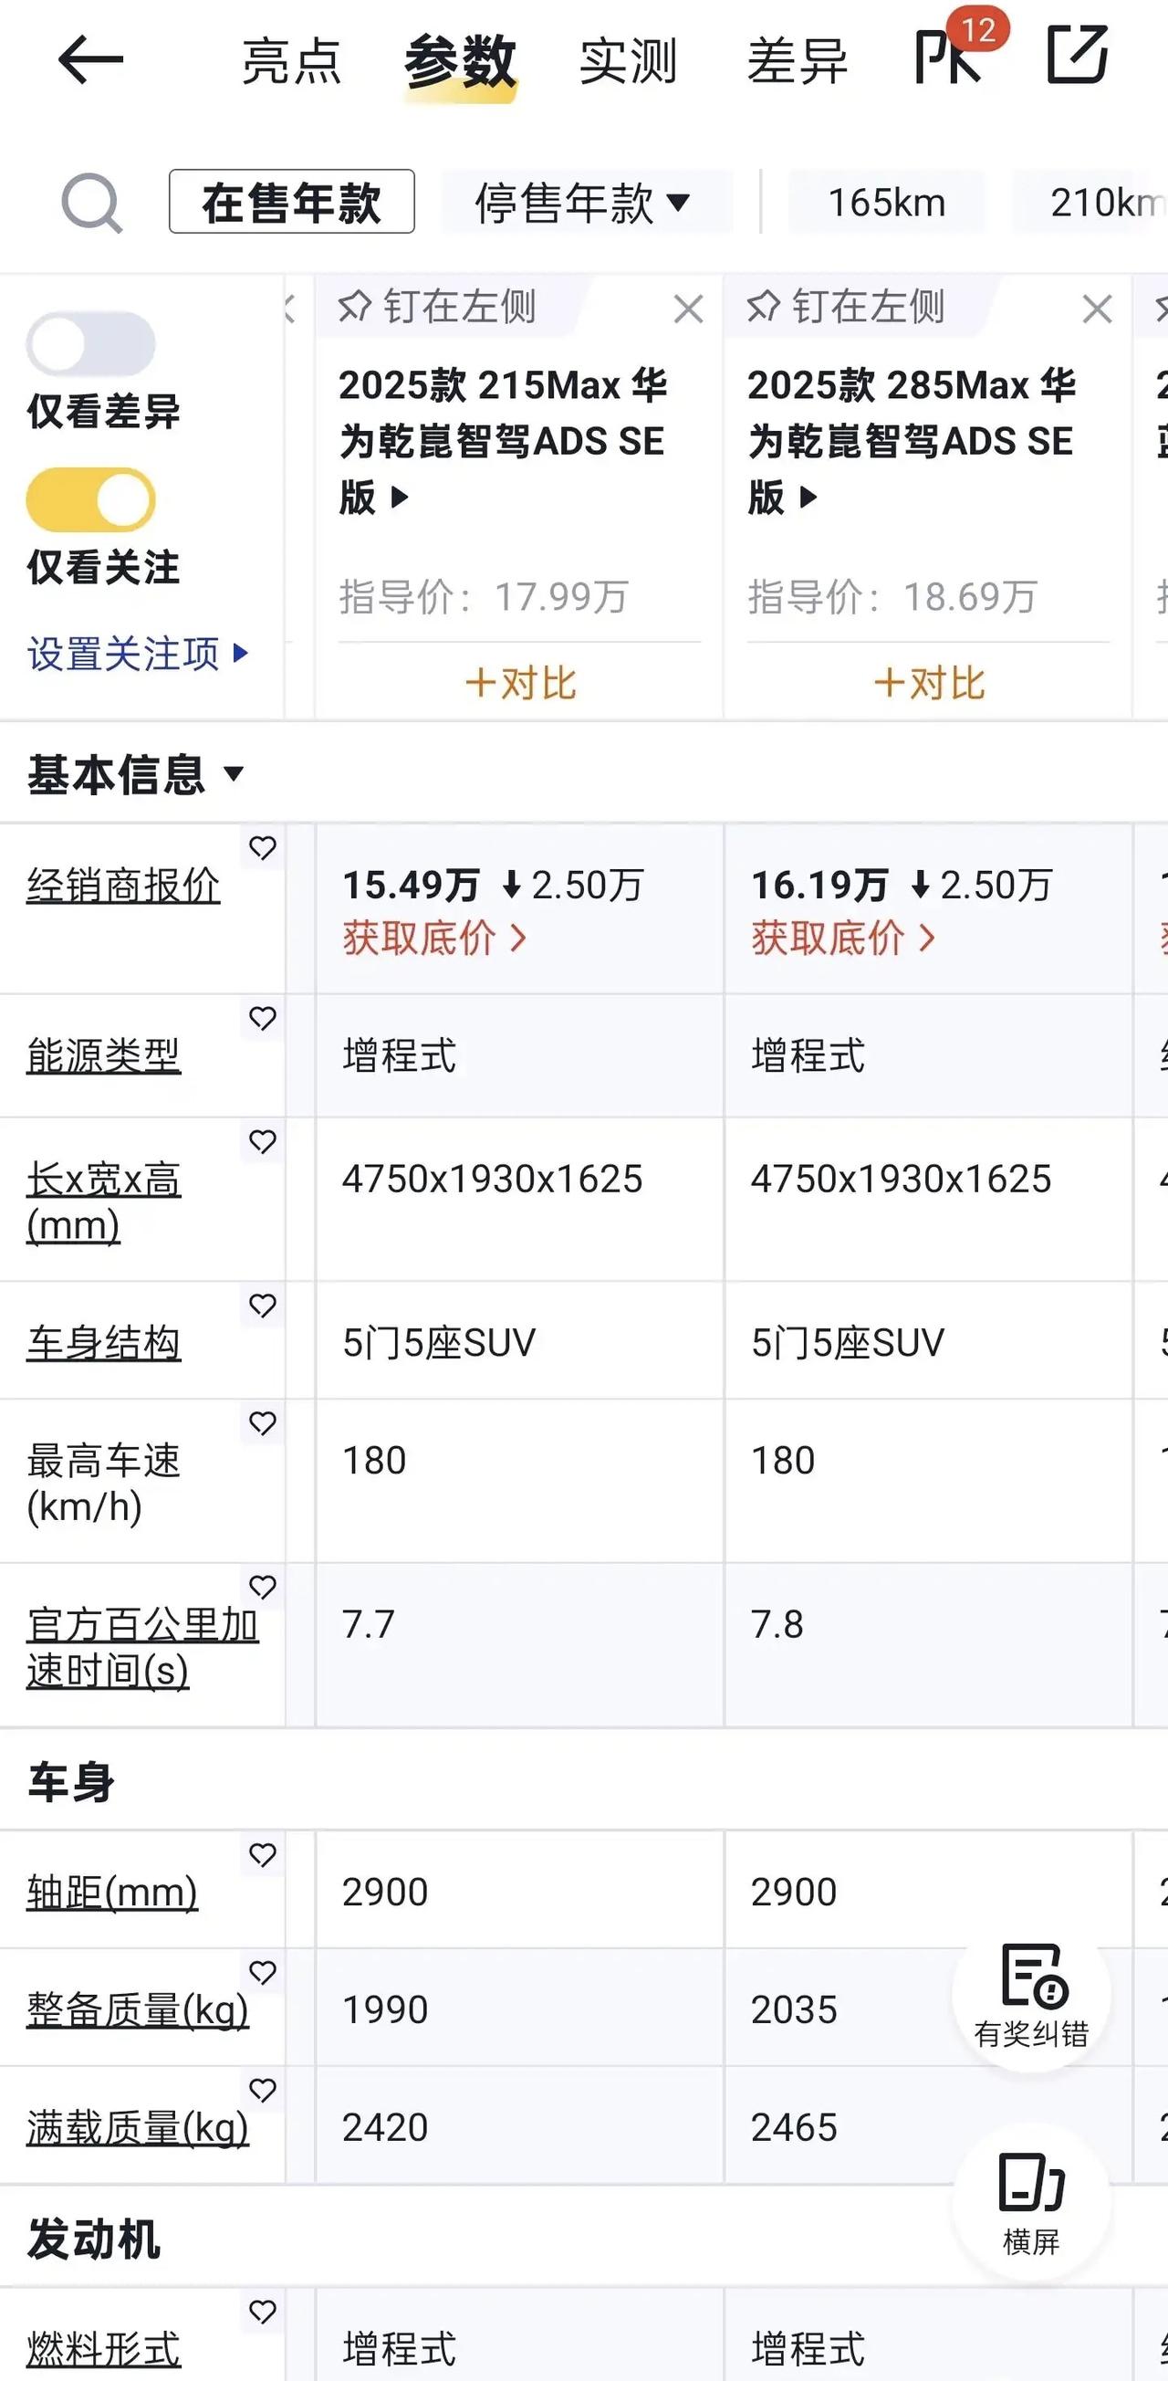This screenshot has width=1168, height=2381.
Task: Select the 在售年款 filter option
Action: [x=292, y=202]
